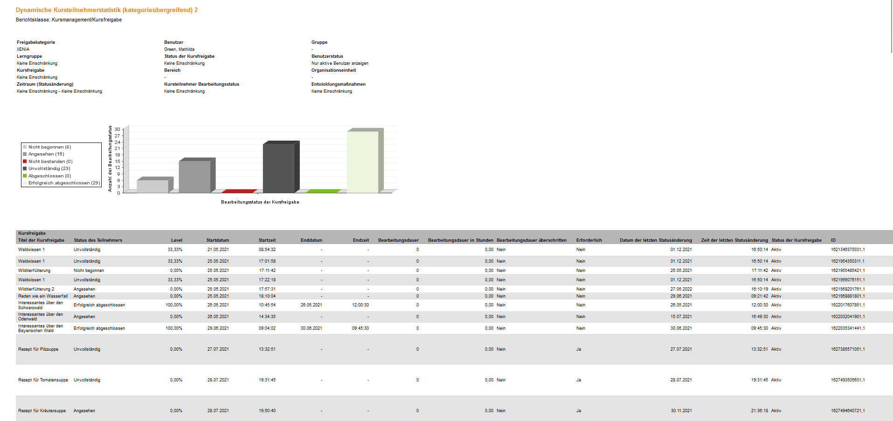Click the 'ID' column header
Image resolution: width=893 pixels, height=421 pixels.
(833, 240)
